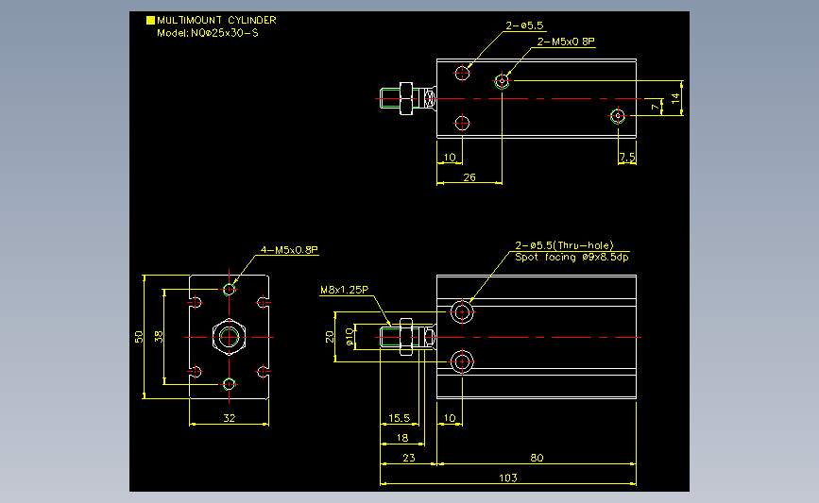Click the 32 width dimension
This screenshot has width=819, height=503.
230,418
